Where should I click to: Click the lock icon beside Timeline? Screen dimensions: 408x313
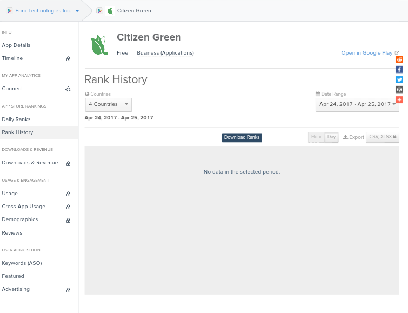coord(68,59)
